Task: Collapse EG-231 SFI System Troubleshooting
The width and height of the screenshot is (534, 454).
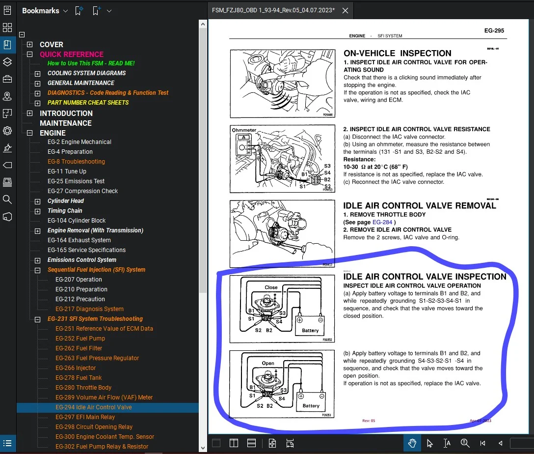Action: (x=37, y=319)
